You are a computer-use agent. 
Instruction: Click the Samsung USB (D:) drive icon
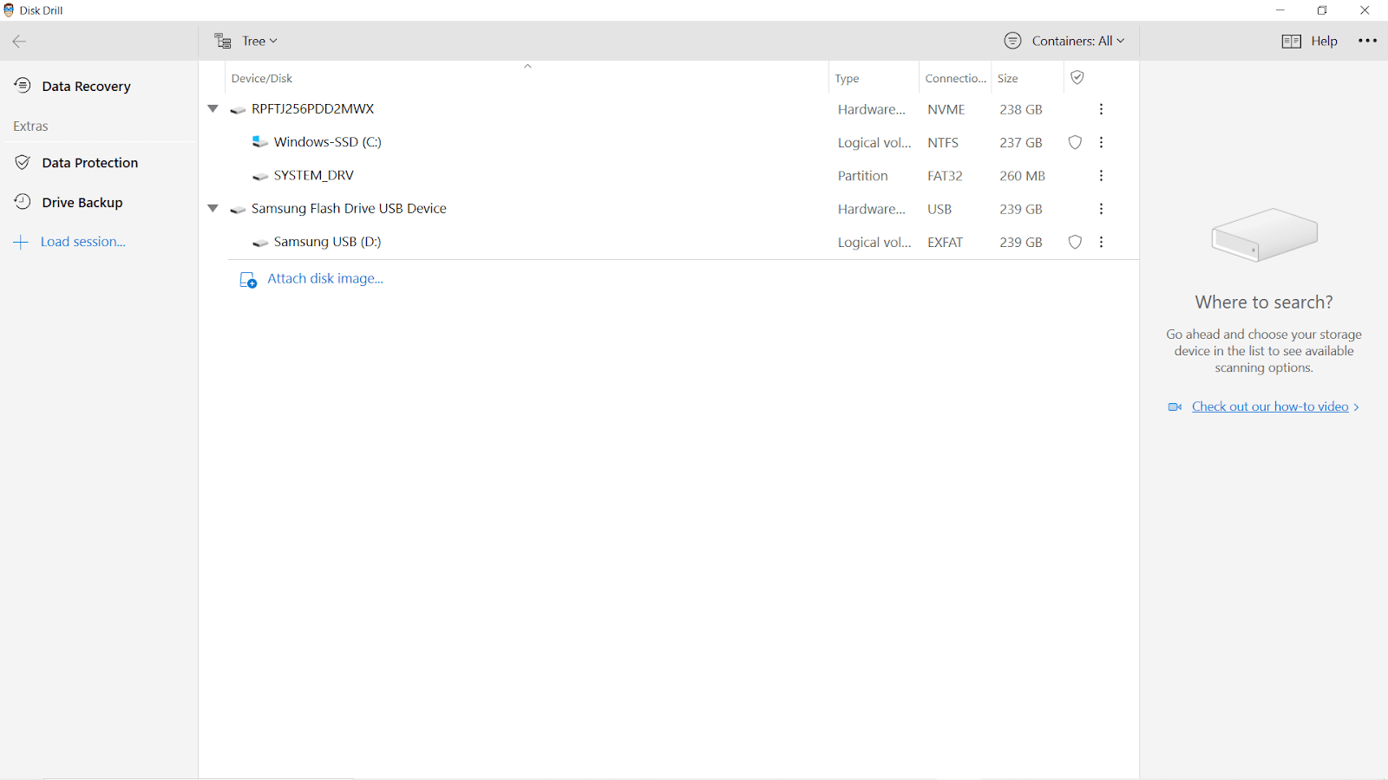(259, 243)
